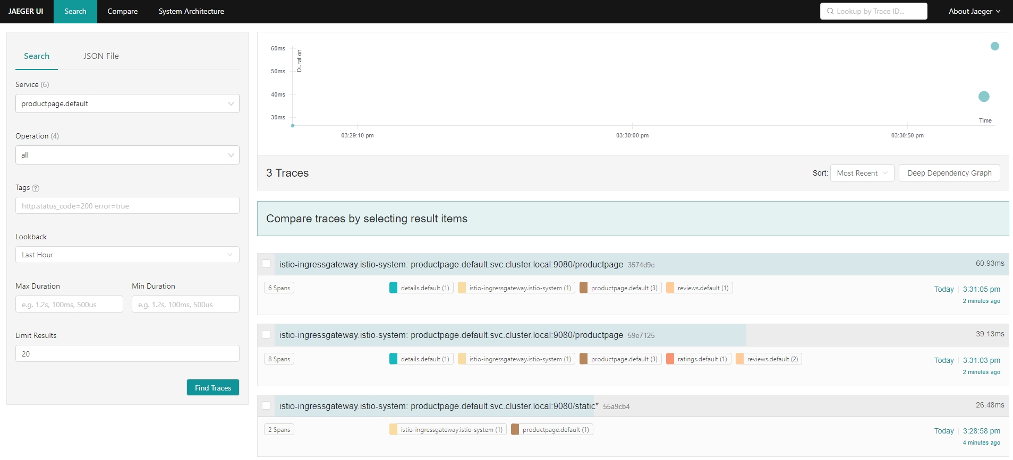Image resolution: width=1013 pixels, height=460 pixels.
Task: Open the Sort Most Recent dropdown
Action: [862, 173]
